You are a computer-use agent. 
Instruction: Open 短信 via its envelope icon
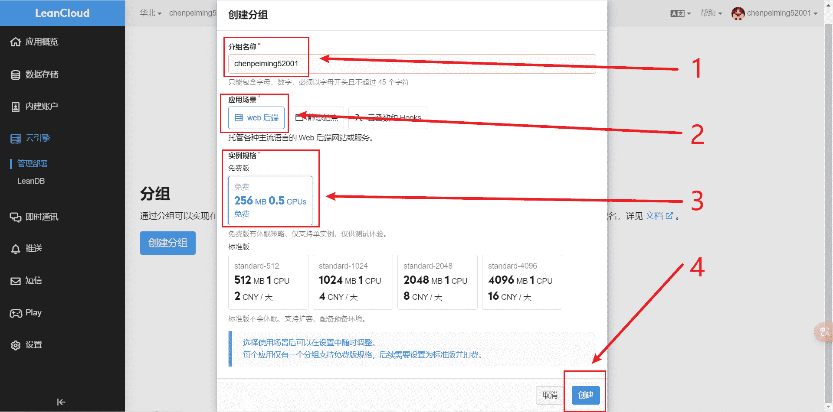coord(16,281)
